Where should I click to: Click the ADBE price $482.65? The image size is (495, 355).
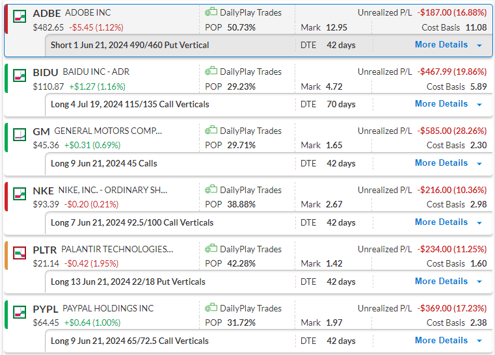pos(48,28)
